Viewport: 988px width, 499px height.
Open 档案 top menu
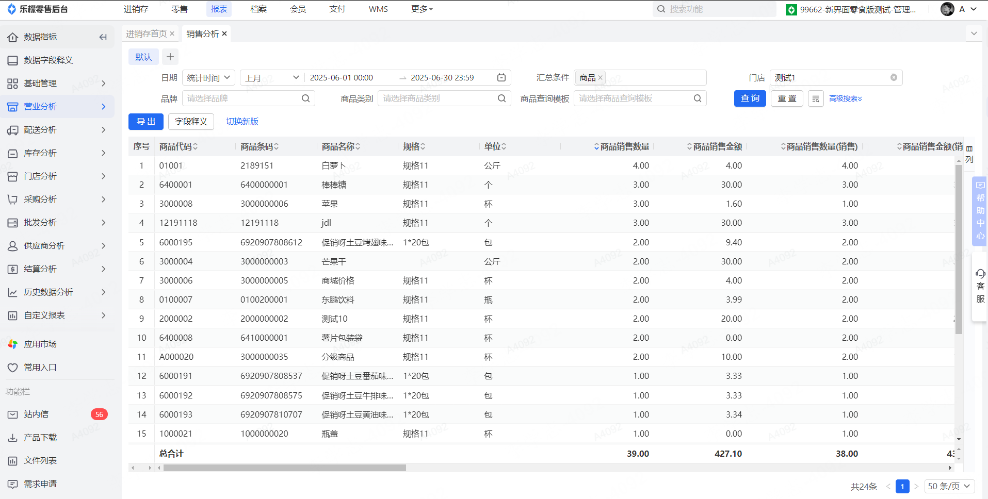coord(258,9)
